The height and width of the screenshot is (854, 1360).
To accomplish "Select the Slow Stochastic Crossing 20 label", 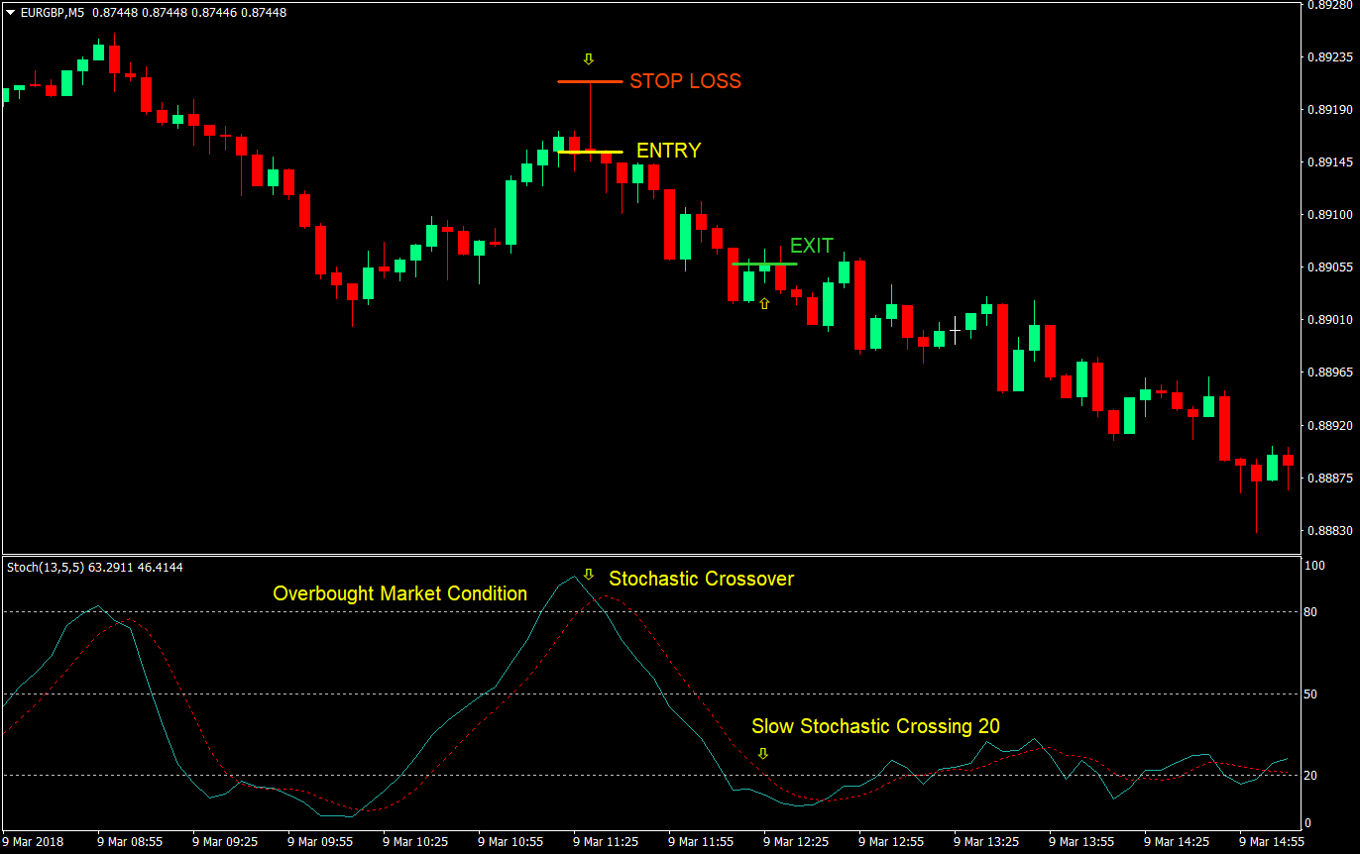I will pos(876,726).
